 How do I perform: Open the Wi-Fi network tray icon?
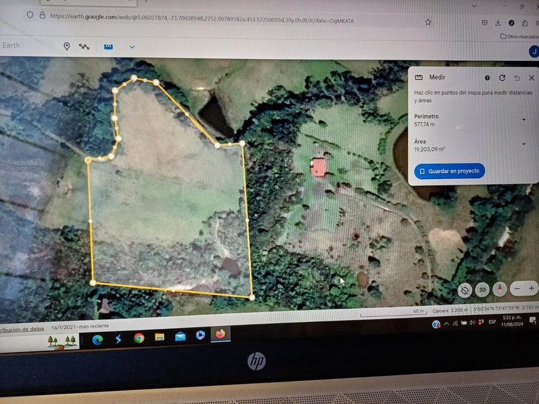click(x=455, y=323)
